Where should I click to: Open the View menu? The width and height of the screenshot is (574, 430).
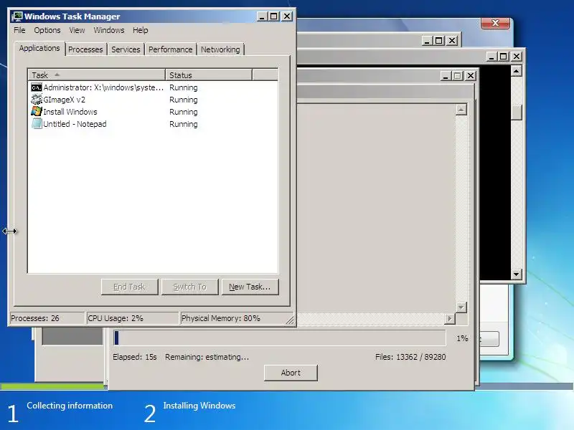[77, 30]
